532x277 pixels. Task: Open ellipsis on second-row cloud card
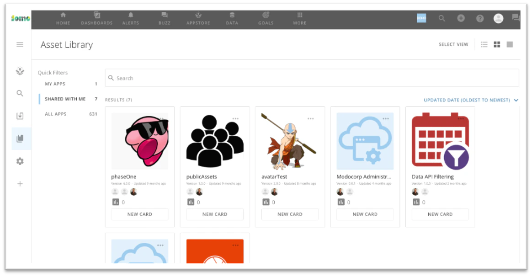[x=160, y=245]
